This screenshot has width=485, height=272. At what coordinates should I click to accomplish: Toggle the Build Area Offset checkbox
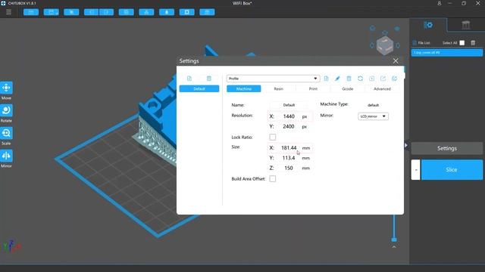coord(273,178)
